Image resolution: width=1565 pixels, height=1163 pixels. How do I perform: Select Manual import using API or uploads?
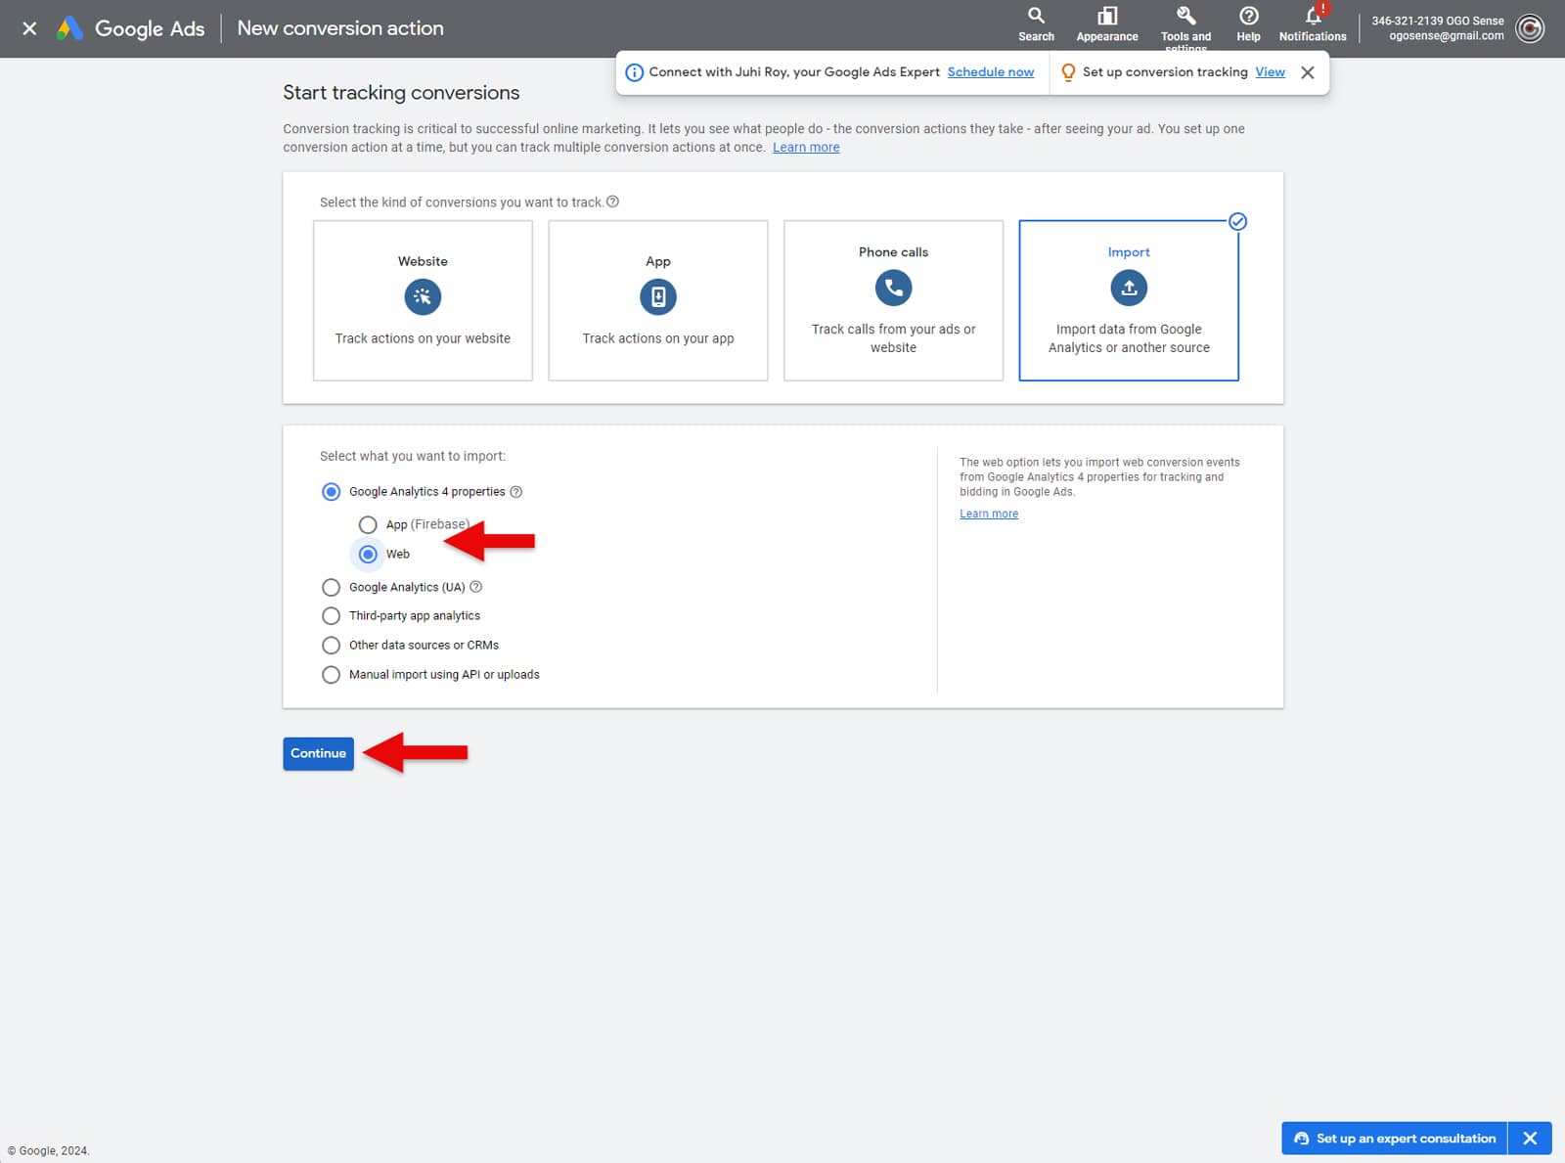pos(331,674)
